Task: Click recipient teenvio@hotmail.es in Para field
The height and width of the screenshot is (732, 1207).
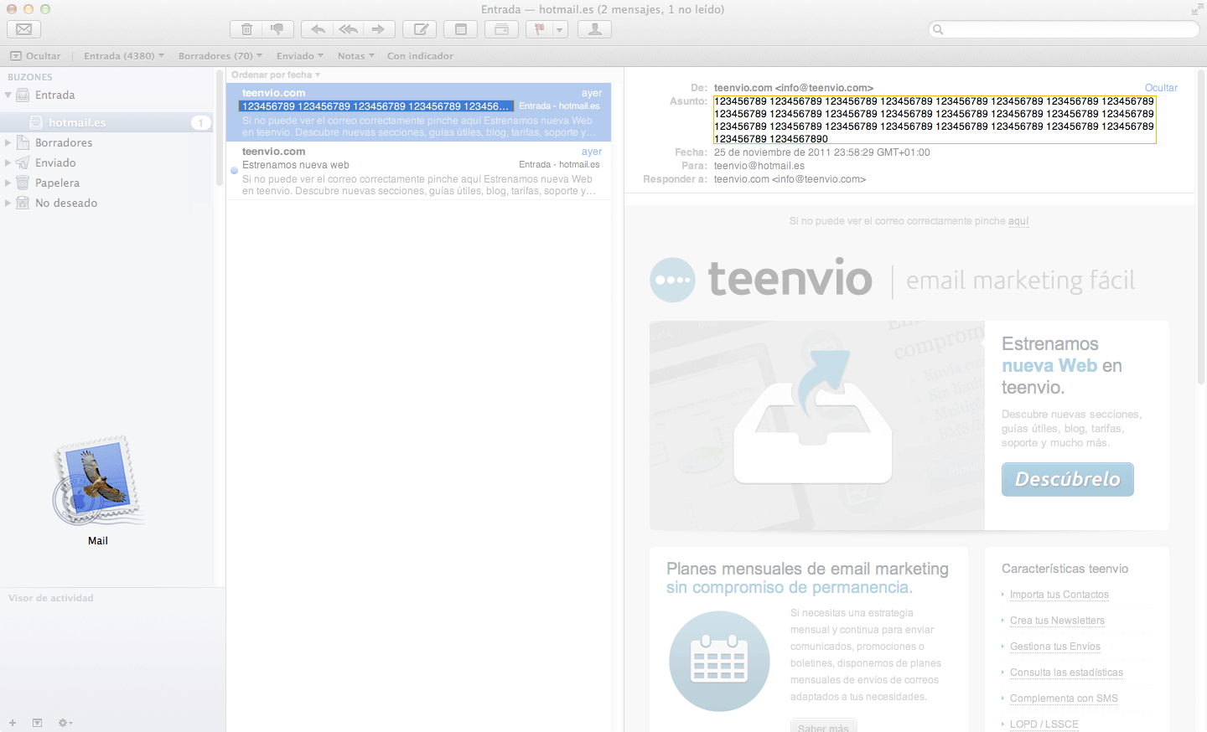Action: click(759, 166)
